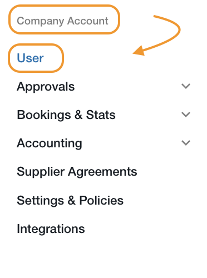Click the down arrow beside Approvals
Viewport: 207px width, 278px height.
pos(186,86)
